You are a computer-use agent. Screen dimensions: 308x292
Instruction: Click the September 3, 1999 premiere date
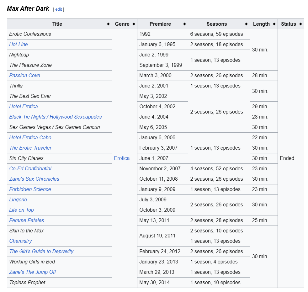[161, 65]
